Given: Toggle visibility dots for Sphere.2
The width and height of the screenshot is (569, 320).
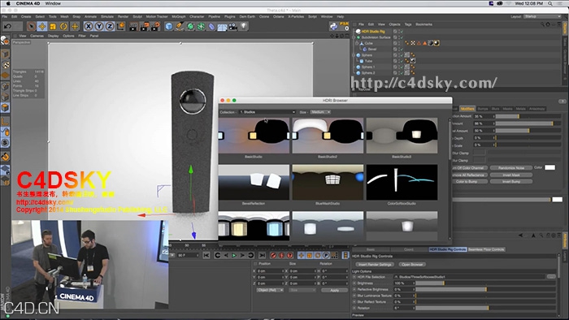Looking at the screenshot, I should click(399, 73).
